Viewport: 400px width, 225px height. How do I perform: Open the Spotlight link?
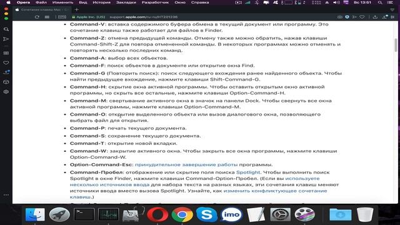(248, 172)
